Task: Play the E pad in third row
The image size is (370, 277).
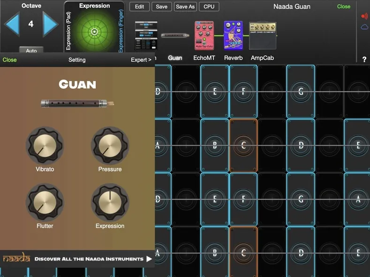Action: 214,199
